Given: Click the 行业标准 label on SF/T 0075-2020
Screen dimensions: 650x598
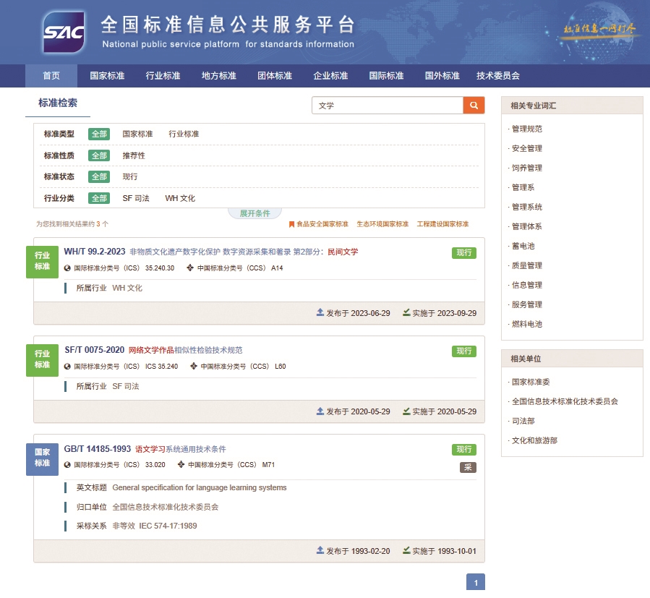Looking at the screenshot, I should [43, 359].
